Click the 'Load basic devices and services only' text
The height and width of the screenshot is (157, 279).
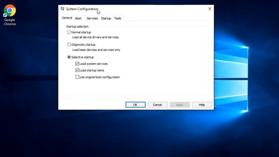click(x=96, y=50)
